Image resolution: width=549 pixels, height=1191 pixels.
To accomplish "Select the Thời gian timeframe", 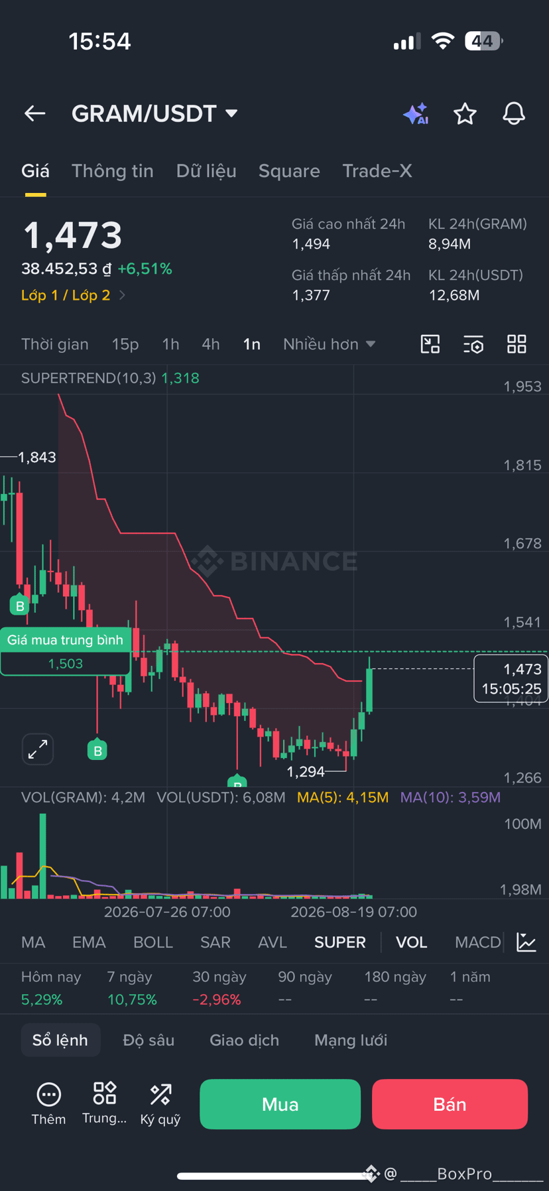I will point(55,344).
